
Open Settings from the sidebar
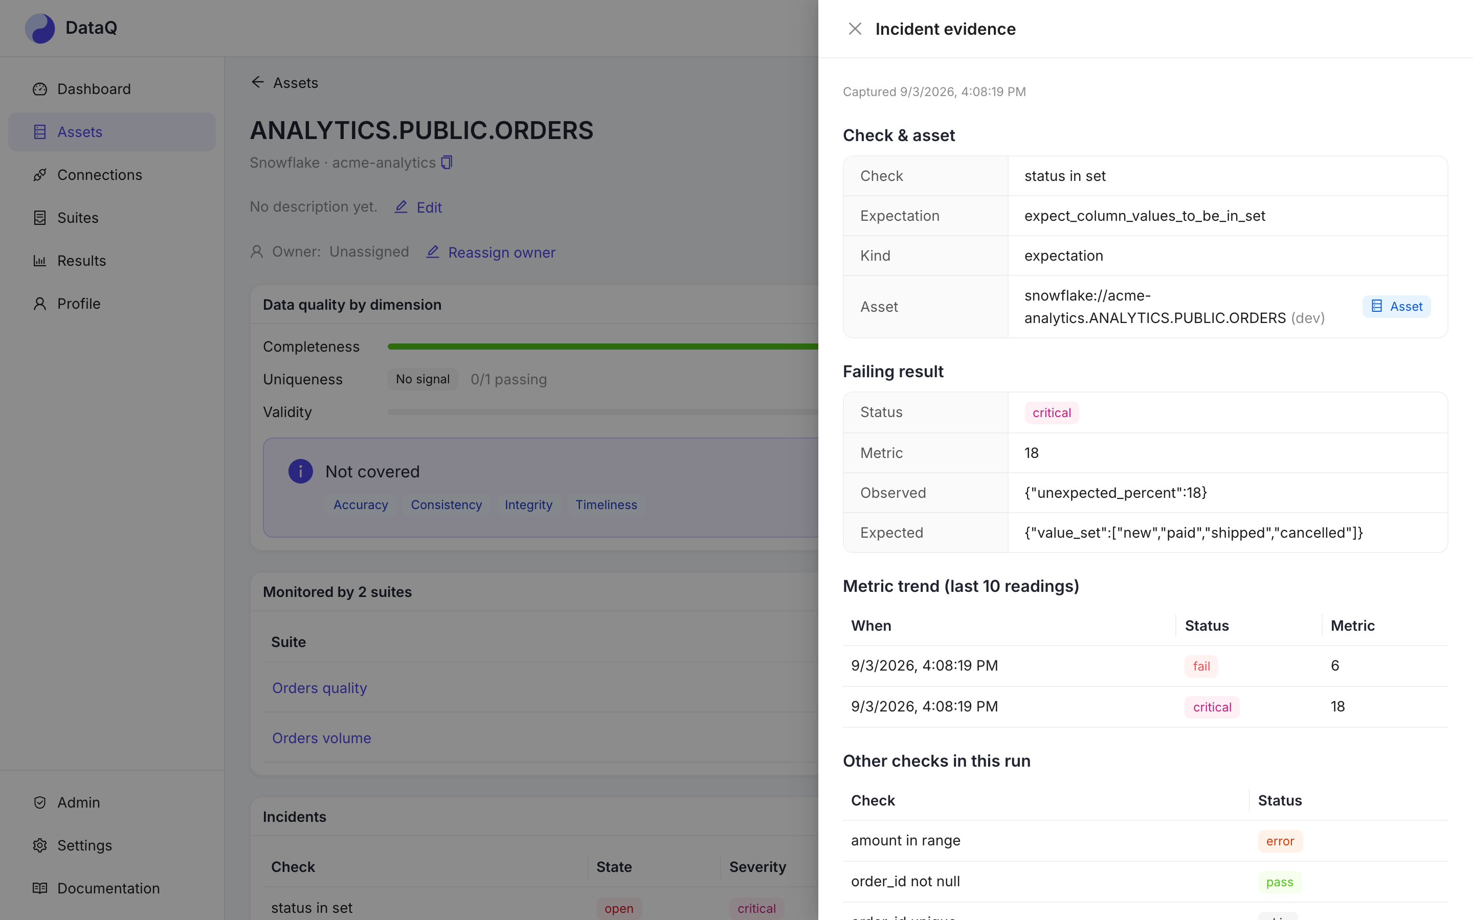(112, 845)
